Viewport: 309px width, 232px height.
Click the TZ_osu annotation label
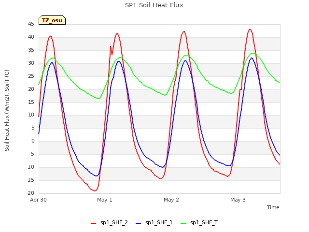pyautogui.click(x=52, y=20)
